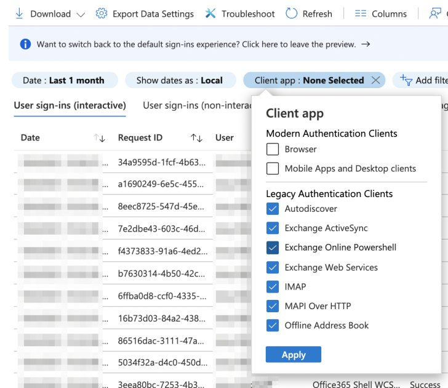
Task: Uncheck the IMAP checkbox
Action: pyautogui.click(x=273, y=287)
